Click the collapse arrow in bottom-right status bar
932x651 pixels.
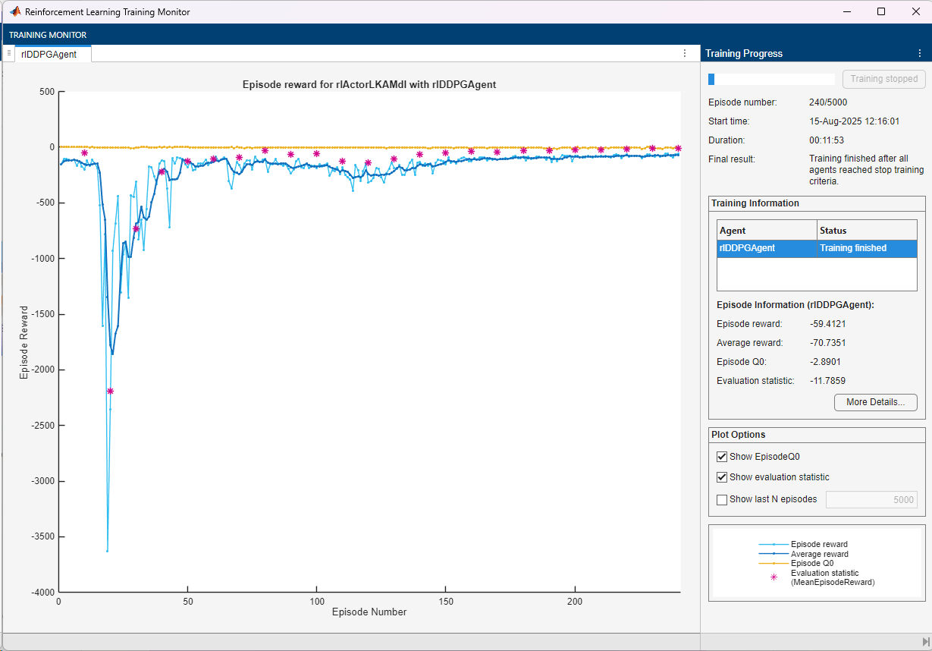coord(924,642)
